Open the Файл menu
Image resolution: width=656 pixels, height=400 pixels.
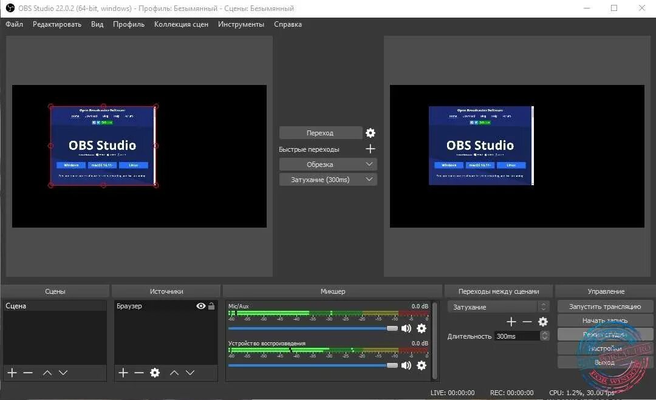point(14,24)
